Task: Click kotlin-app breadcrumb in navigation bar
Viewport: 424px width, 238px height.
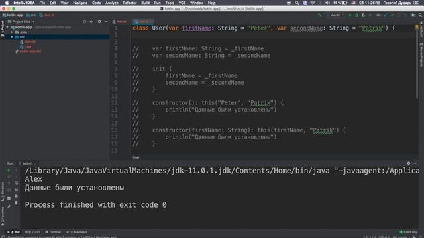Action: (x=13, y=15)
